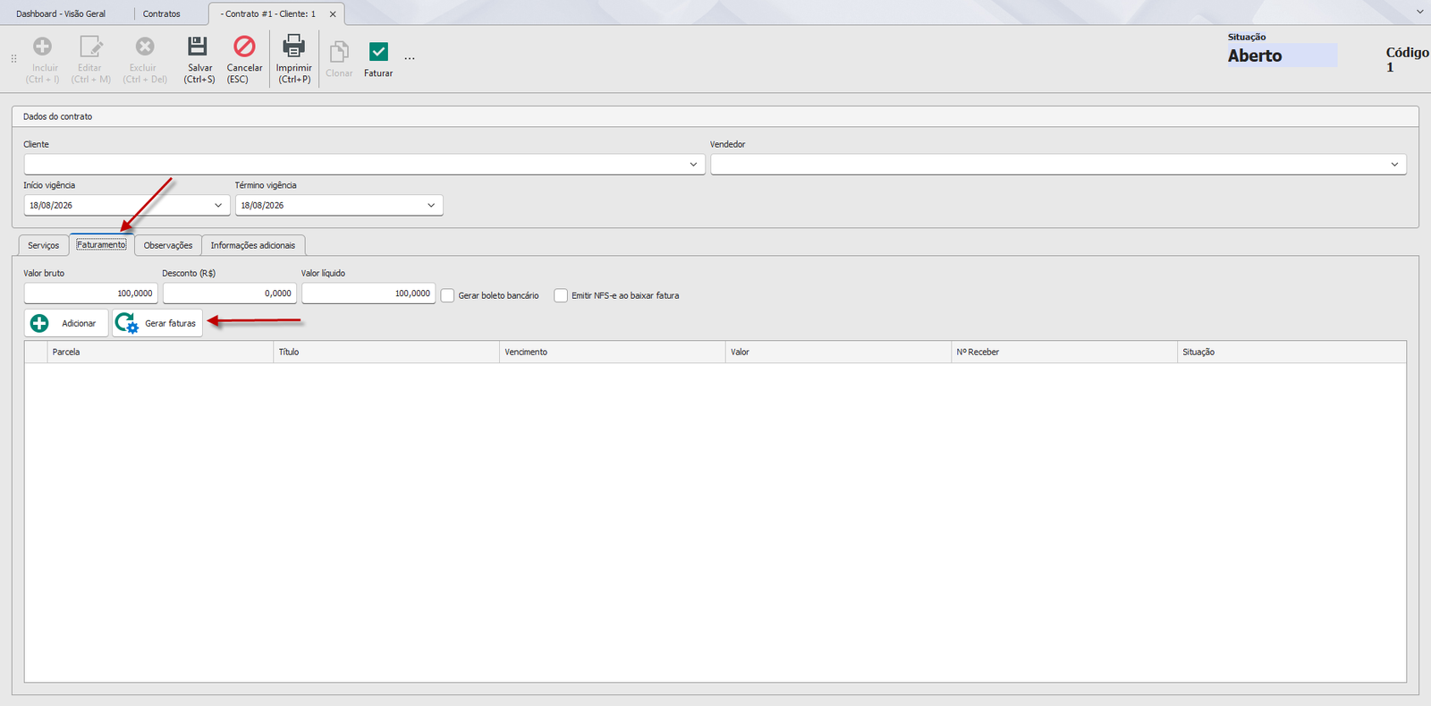Open the toolbar overflow ellipsis menu
This screenshot has width=1431, height=706.
[x=410, y=59]
